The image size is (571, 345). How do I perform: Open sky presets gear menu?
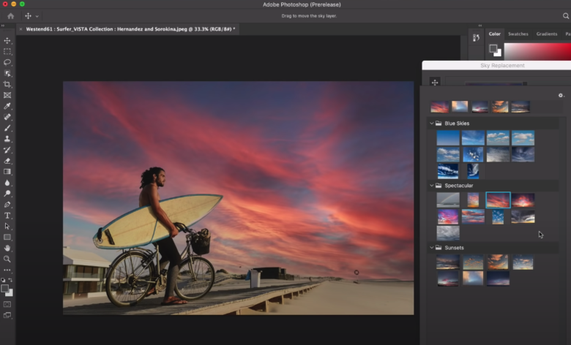tap(561, 95)
